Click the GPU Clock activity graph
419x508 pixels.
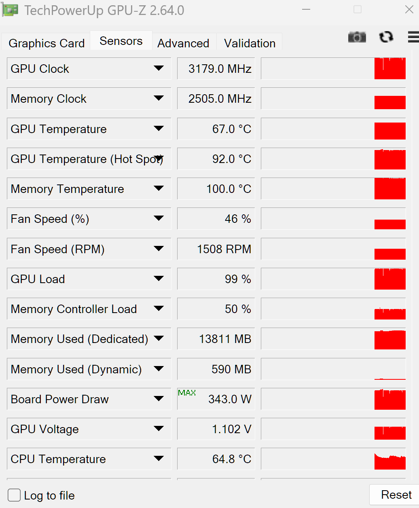click(333, 68)
